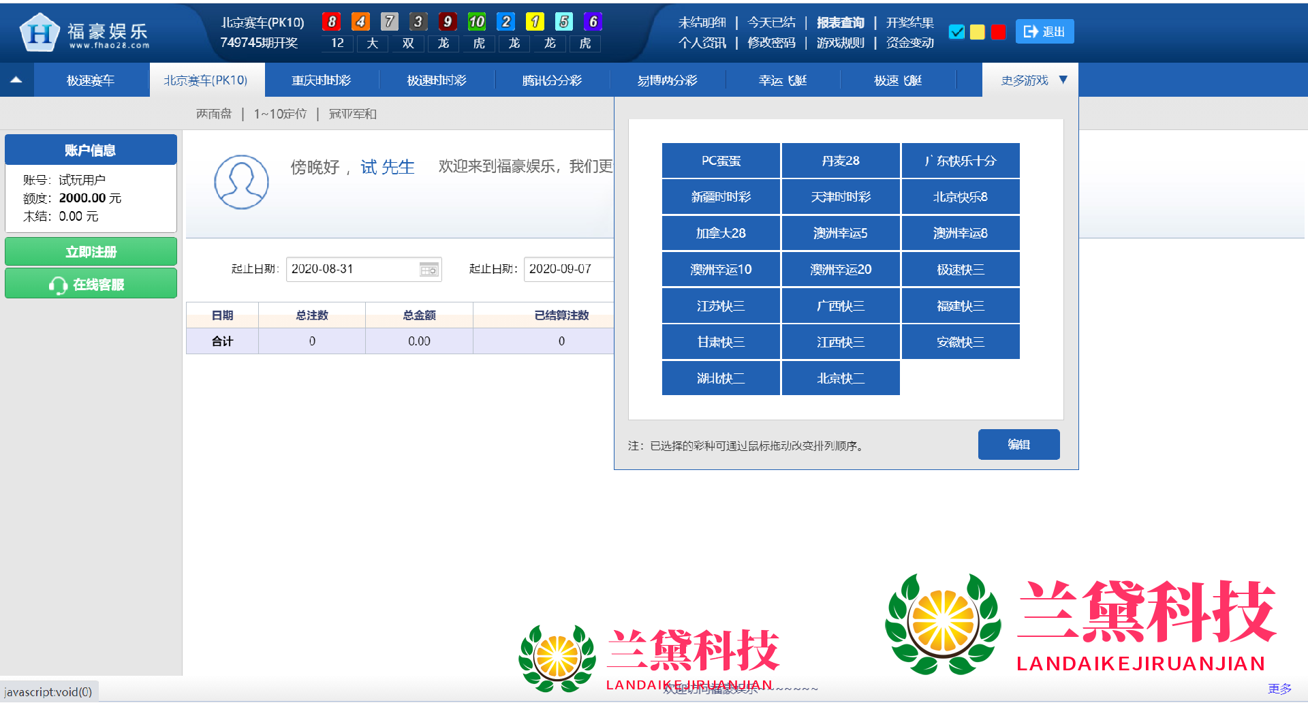The height and width of the screenshot is (703, 1308).
Task: Select the blue checked theme box
Action: (x=956, y=32)
